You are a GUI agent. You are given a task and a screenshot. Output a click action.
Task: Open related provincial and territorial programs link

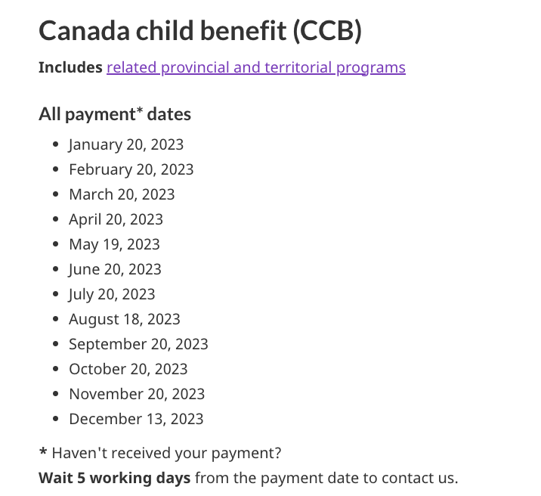pyautogui.click(x=256, y=67)
